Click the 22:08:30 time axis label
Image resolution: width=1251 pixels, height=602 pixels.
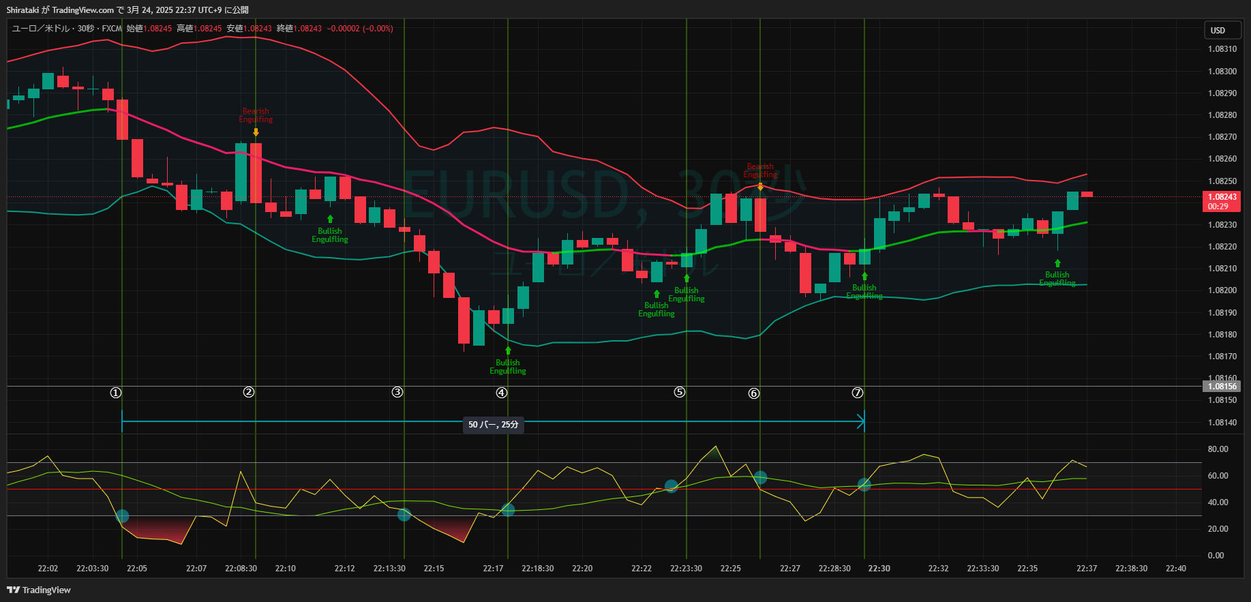[x=241, y=569]
